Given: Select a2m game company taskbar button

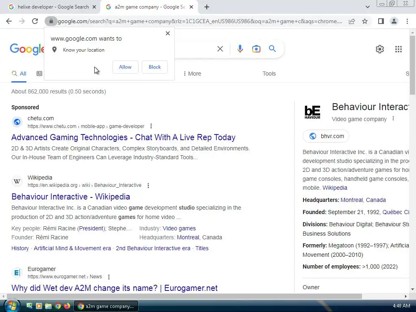Looking at the screenshot, I should 106,306.
